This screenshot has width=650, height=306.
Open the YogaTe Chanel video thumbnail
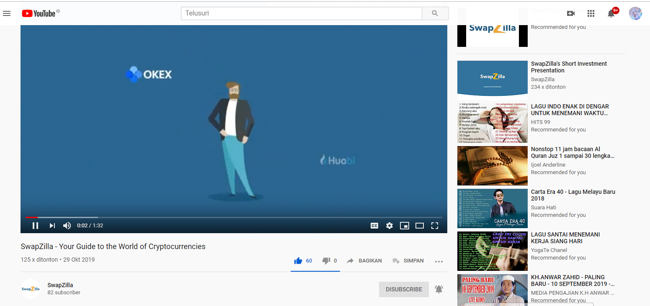pos(493,251)
